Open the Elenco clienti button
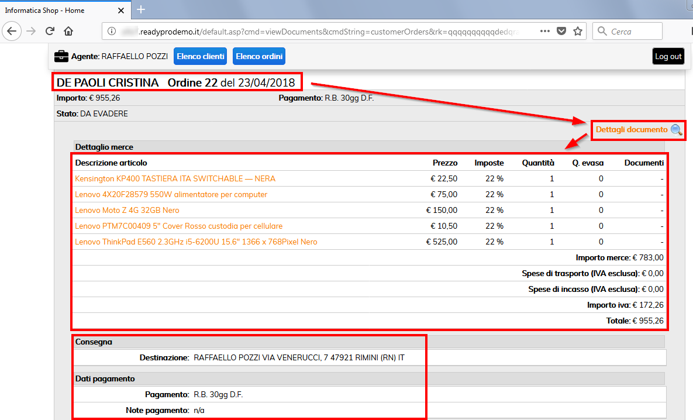The height and width of the screenshot is (420, 693). (x=201, y=56)
